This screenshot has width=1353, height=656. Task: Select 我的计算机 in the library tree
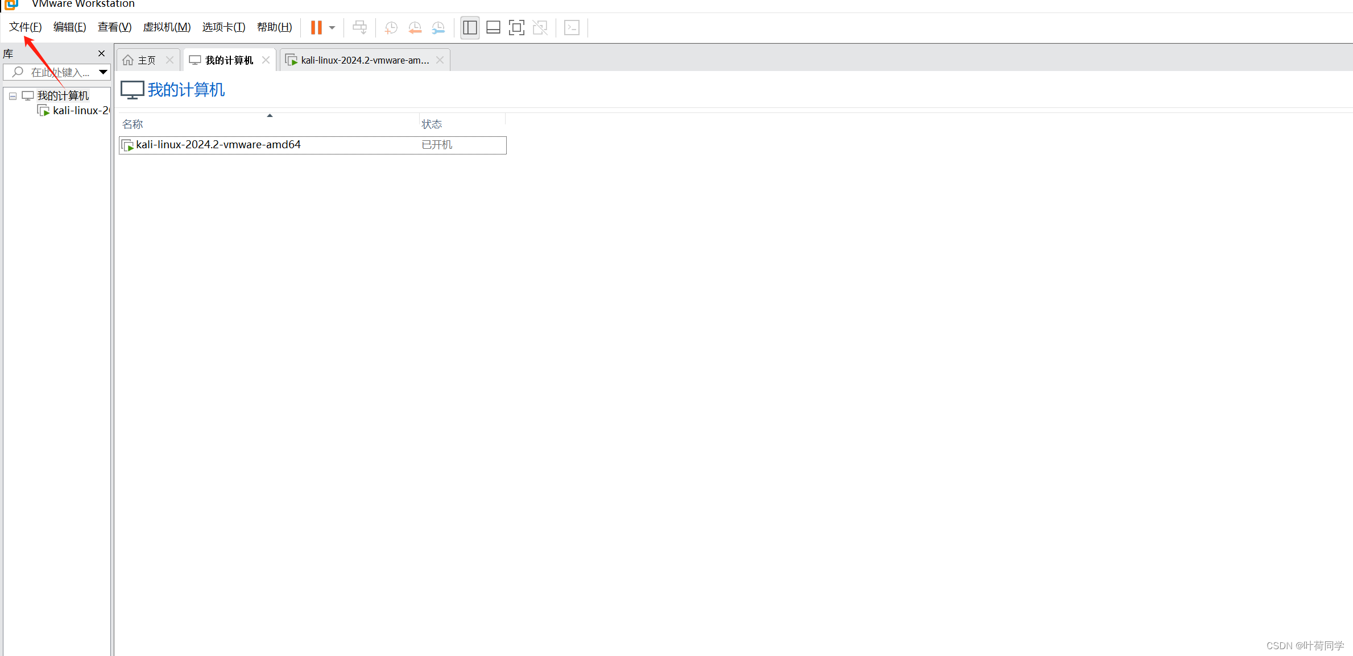click(63, 95)
